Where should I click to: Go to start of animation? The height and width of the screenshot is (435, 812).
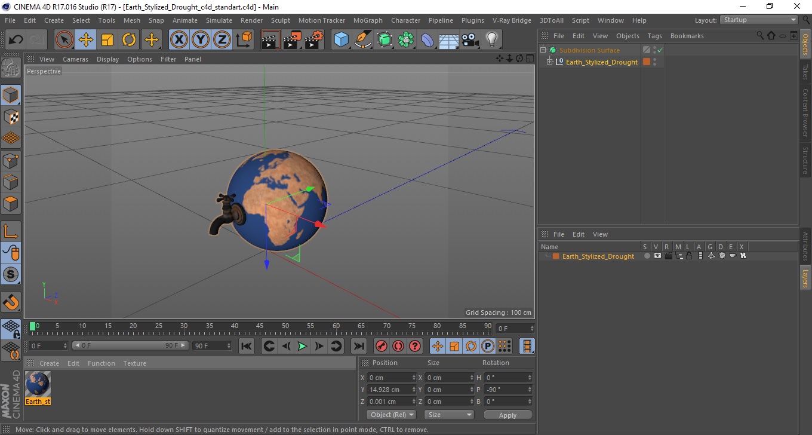tap(247, 346)
